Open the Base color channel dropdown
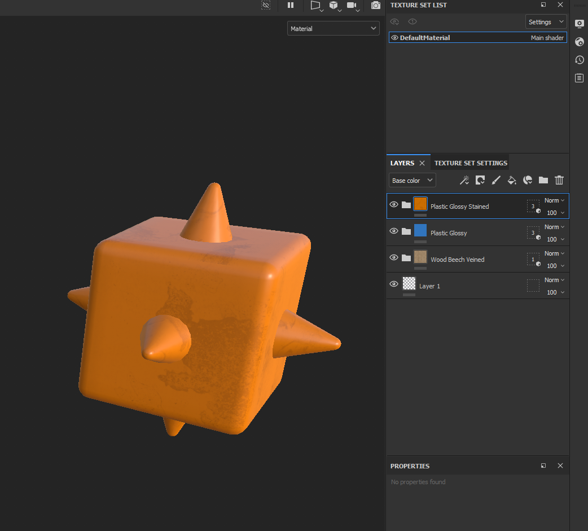This screenshot has height=531, width=588. (x=412, y=180)
